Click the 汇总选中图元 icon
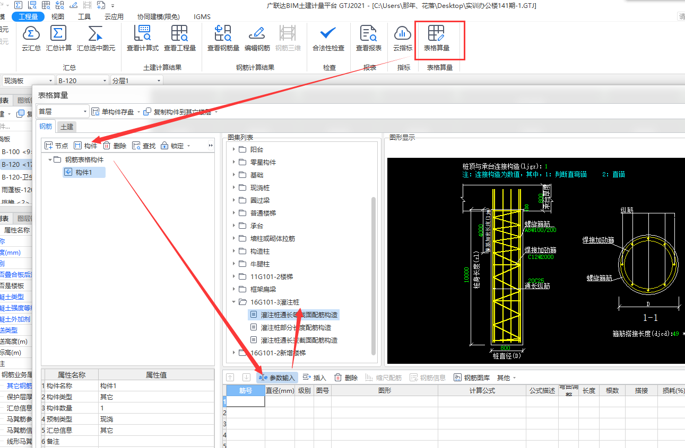 (96, 34)
